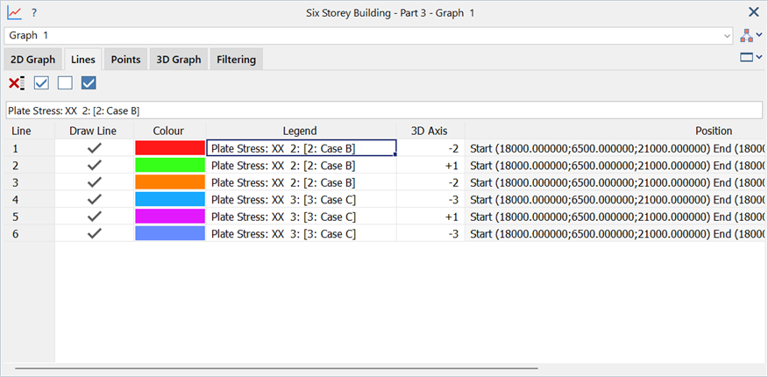Click the Legend column header

[300, 131]
